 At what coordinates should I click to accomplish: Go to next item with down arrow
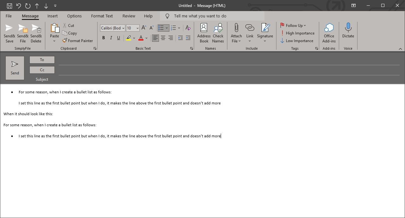click(x=46, y=6)
